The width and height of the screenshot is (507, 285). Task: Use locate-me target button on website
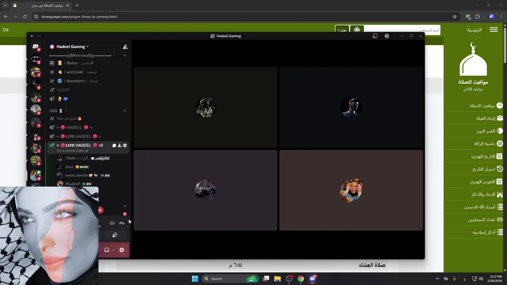click(357, 30)
